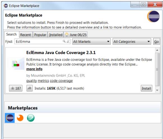Screen dimensions: 163x139
Task: Click the share arrow icon for EclEmma
Action: [29, 88]
